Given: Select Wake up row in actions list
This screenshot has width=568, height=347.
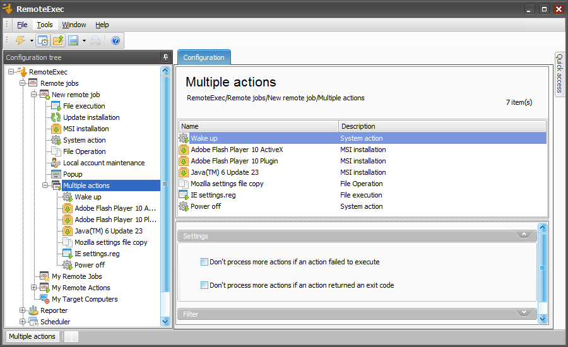Looking at the screenshot, I should pos(362,138).
